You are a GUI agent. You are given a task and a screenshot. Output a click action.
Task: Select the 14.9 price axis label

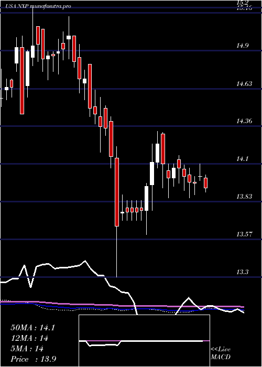242,46
